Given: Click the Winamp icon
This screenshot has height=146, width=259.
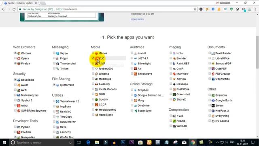Looking at the screenshot, I should [96, 74].
